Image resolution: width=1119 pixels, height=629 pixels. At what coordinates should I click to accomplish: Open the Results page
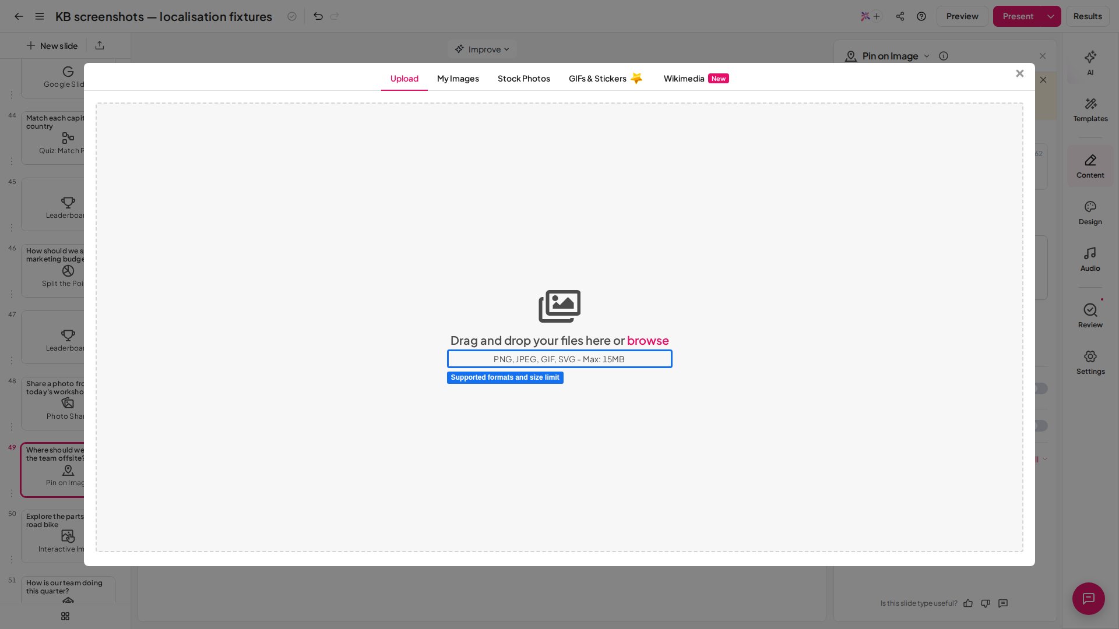click(1087, 16)
